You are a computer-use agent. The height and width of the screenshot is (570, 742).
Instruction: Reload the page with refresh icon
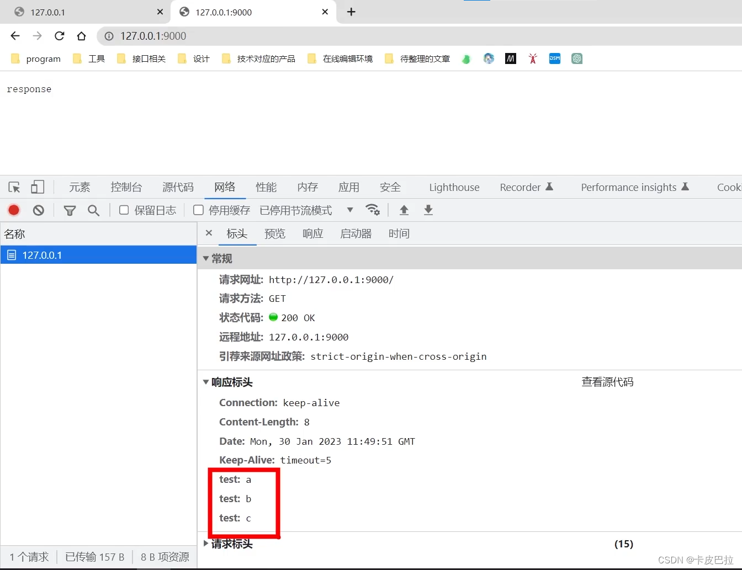(59, 36)
